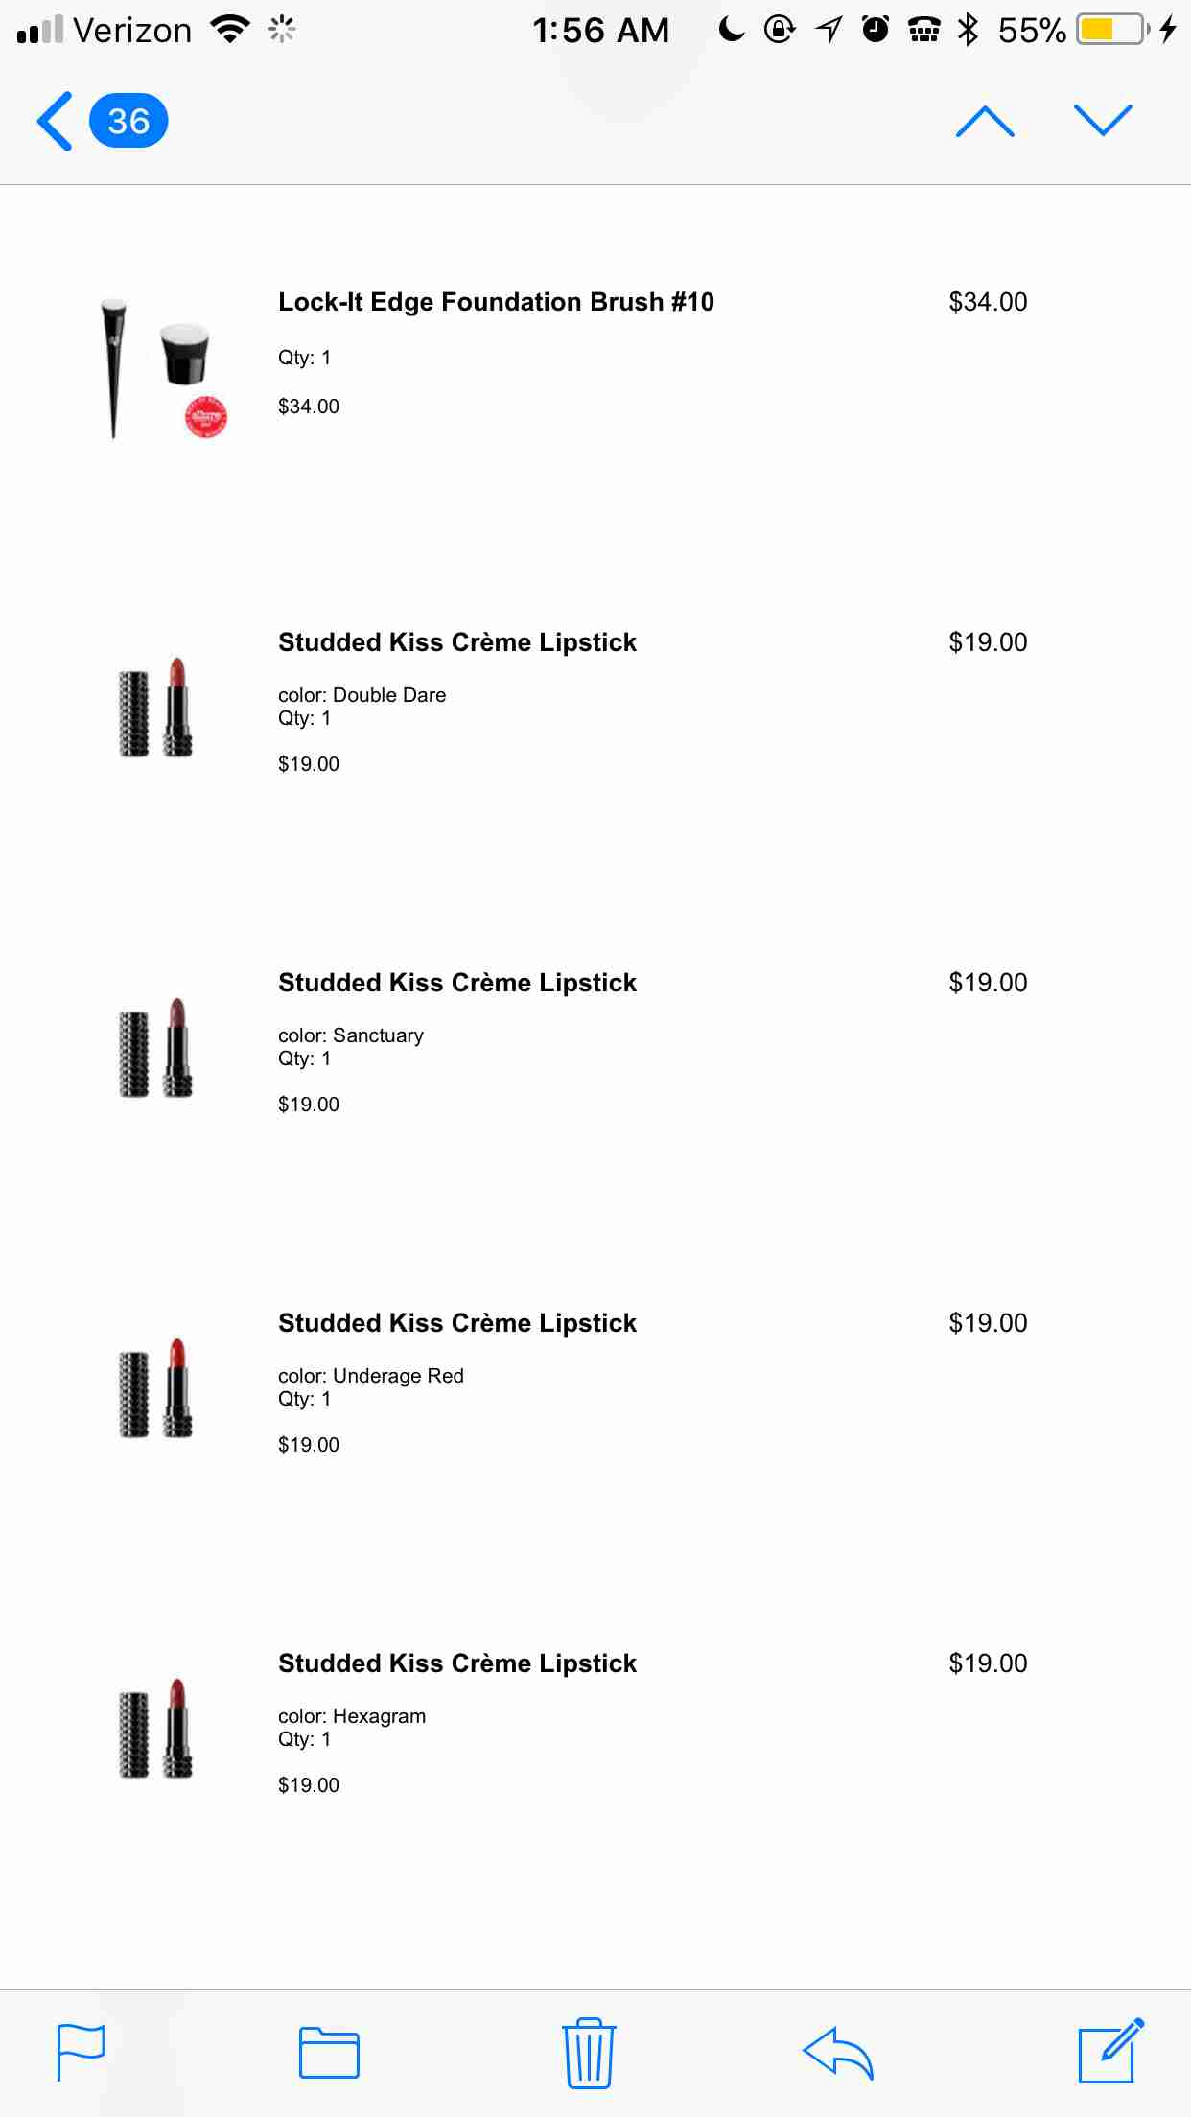Tap the 36 unread messages badge
The width and height of the screenshot is (1191, 2117).
pyautogui.click(x=128, y=122)
